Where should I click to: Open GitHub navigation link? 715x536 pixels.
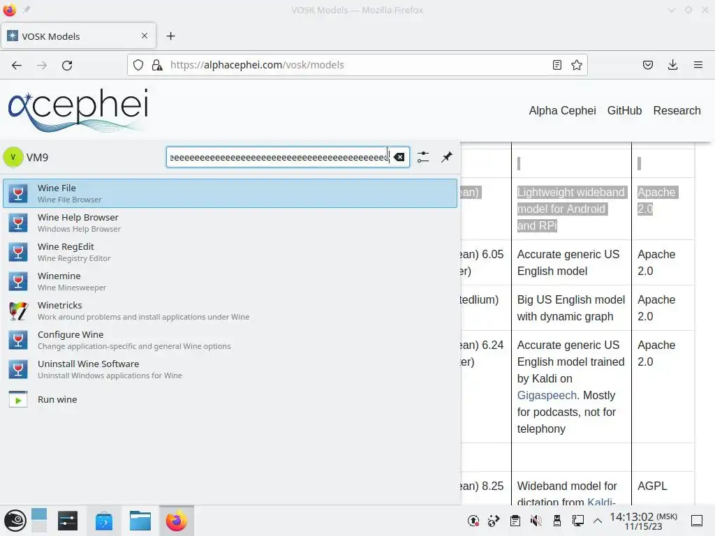coord(624,111)
